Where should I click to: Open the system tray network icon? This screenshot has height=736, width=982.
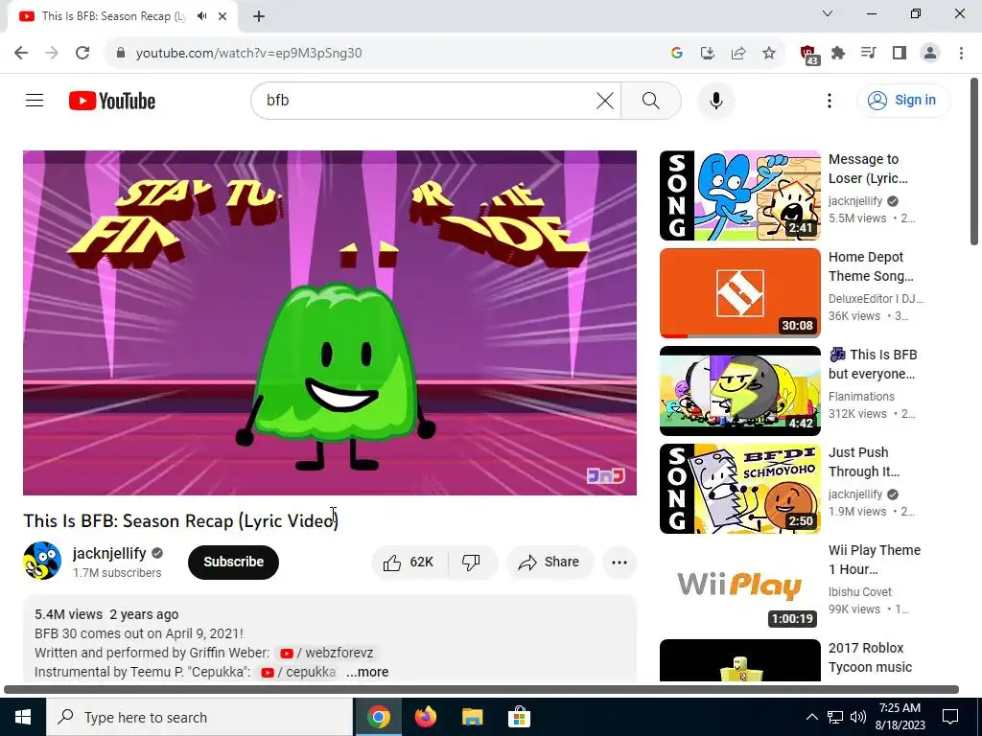[x=835, y=717]
